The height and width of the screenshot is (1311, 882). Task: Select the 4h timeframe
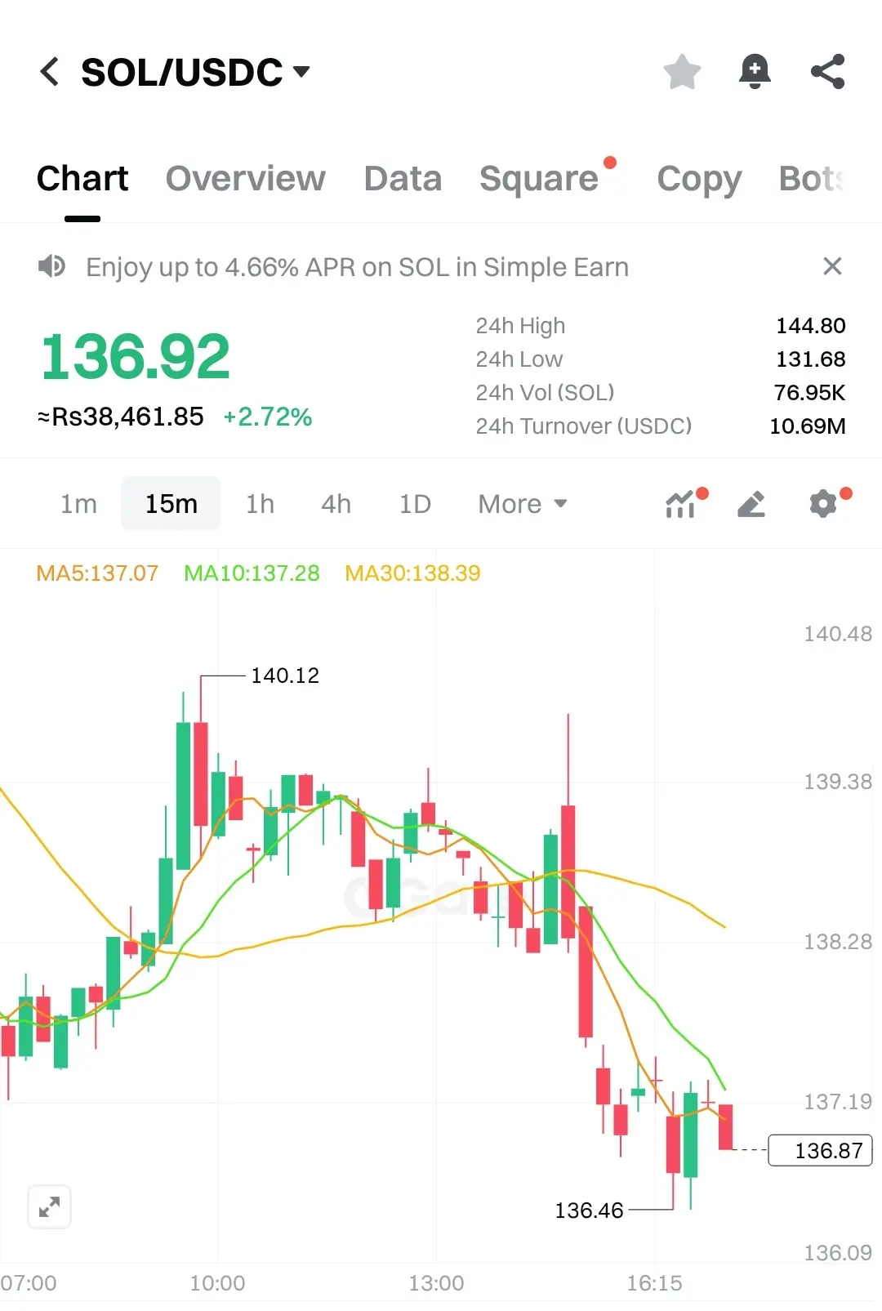pyautogui.click(x=336, y=504)
